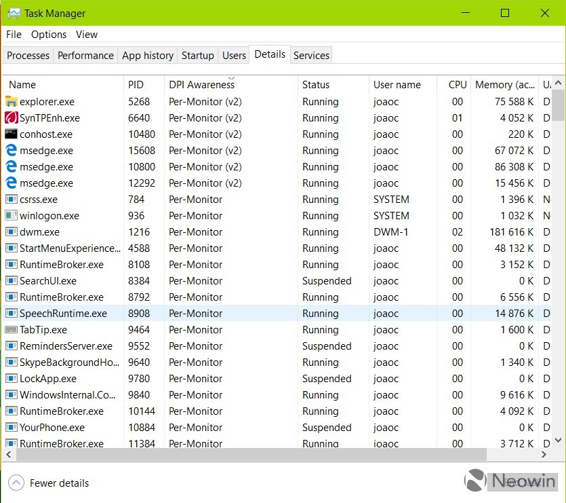This screenshot has width=566, height=503.
Task: Click the RemindersServer.exe process icon
Action: point(12,346)
